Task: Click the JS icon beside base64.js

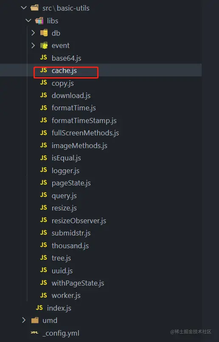Action: pos(44,58)
